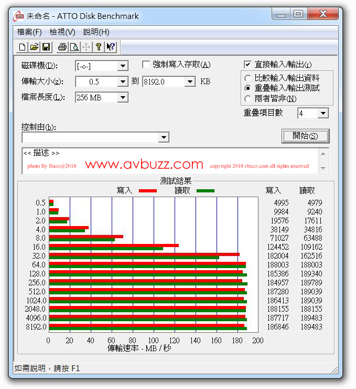356x389 pixels.
Task: Expand the 256 MB file length dropdown
Action: click(123, 97)
